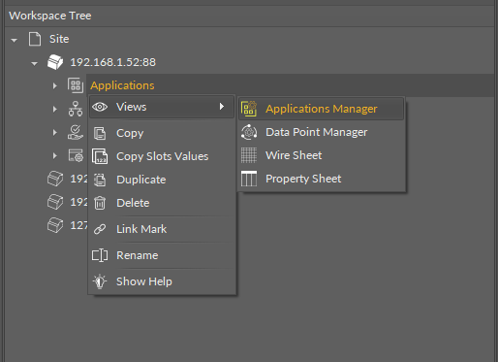The height and width of the screenshot is (362, 498).
Task: Click the Rename cursor icon
Action: [x=100, y=255]
